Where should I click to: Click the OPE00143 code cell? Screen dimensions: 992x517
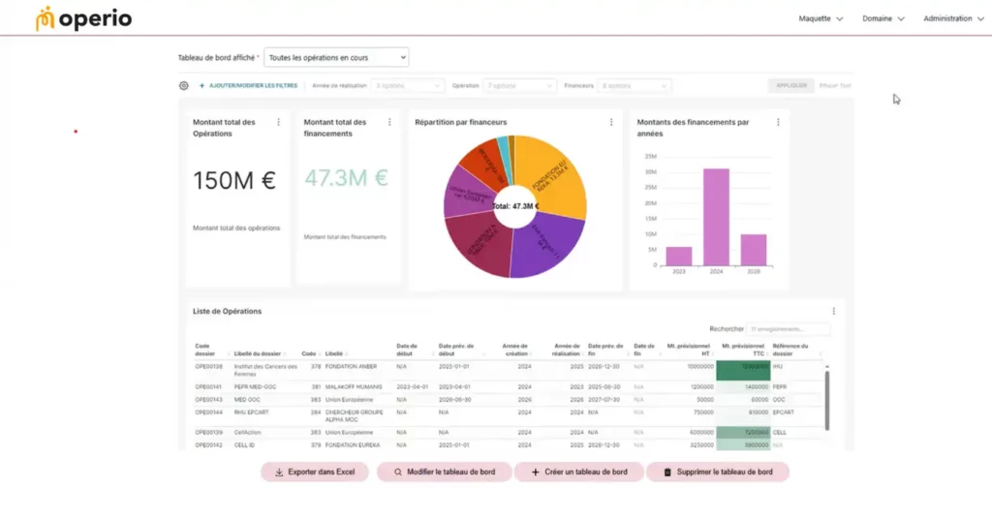pyautogui.click(x=209, y=400)
